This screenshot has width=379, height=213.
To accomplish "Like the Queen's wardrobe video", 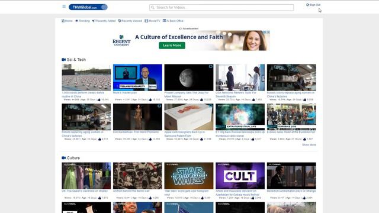I will click(99, 198).
